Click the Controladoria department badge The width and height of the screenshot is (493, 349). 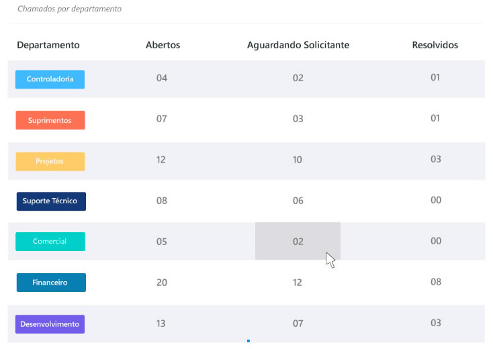tap(50, 79)
